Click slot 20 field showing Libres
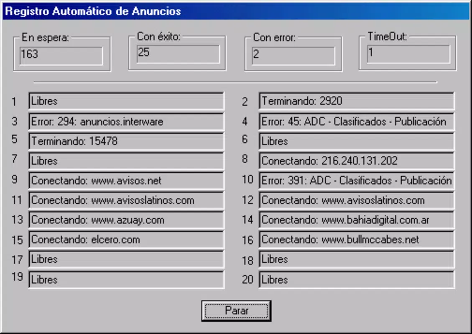The width and height of the screenshot is (472, 334). 357,280
